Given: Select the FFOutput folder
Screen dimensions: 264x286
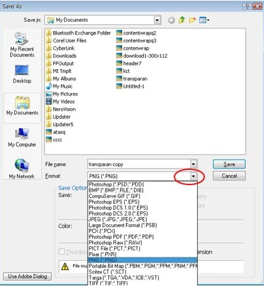Looking at the screenshot, I should [x=60, y=64].
